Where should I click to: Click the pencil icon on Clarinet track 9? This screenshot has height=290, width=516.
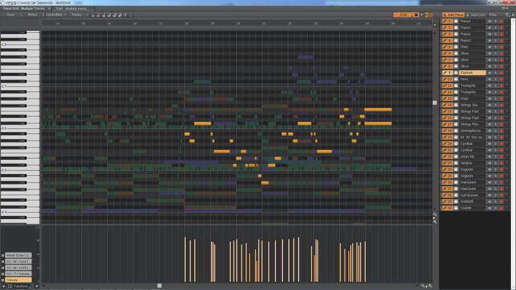(444, 73)
